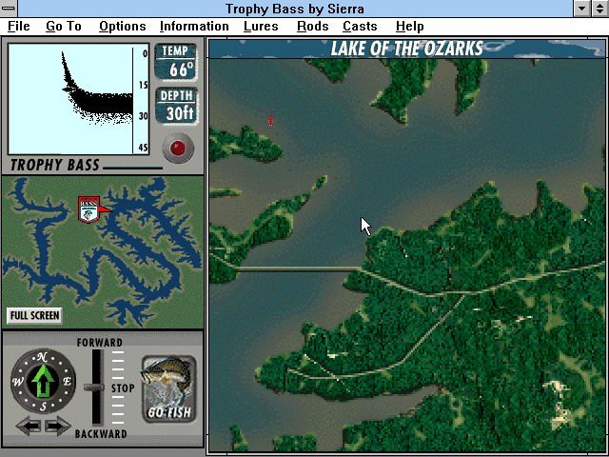Click the TROPHY BASS logo text

[x=54, y=165]
